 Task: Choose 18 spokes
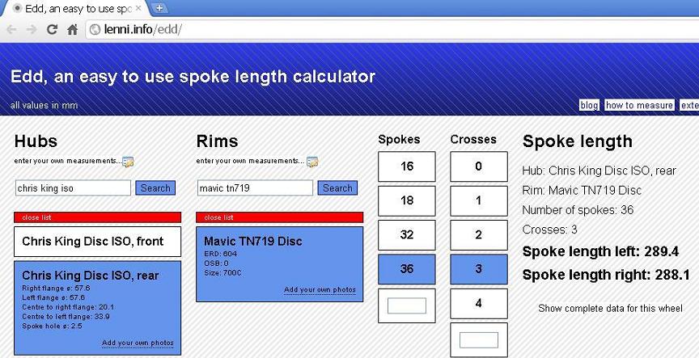pos(407,200)
